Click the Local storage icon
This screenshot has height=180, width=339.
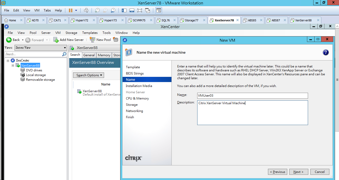tap(23, 75)
